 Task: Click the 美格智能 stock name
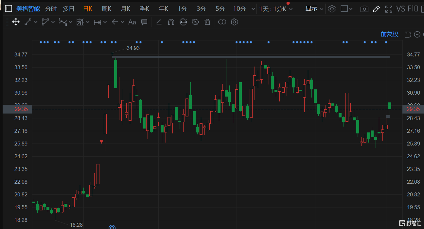28,9
